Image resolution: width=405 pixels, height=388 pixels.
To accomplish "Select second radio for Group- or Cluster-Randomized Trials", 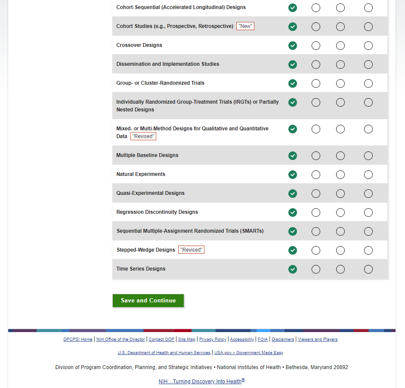I will tap(316, 83).
